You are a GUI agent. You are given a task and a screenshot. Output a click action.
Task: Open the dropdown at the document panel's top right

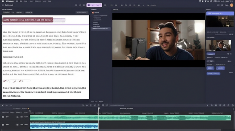pos(82,13)
